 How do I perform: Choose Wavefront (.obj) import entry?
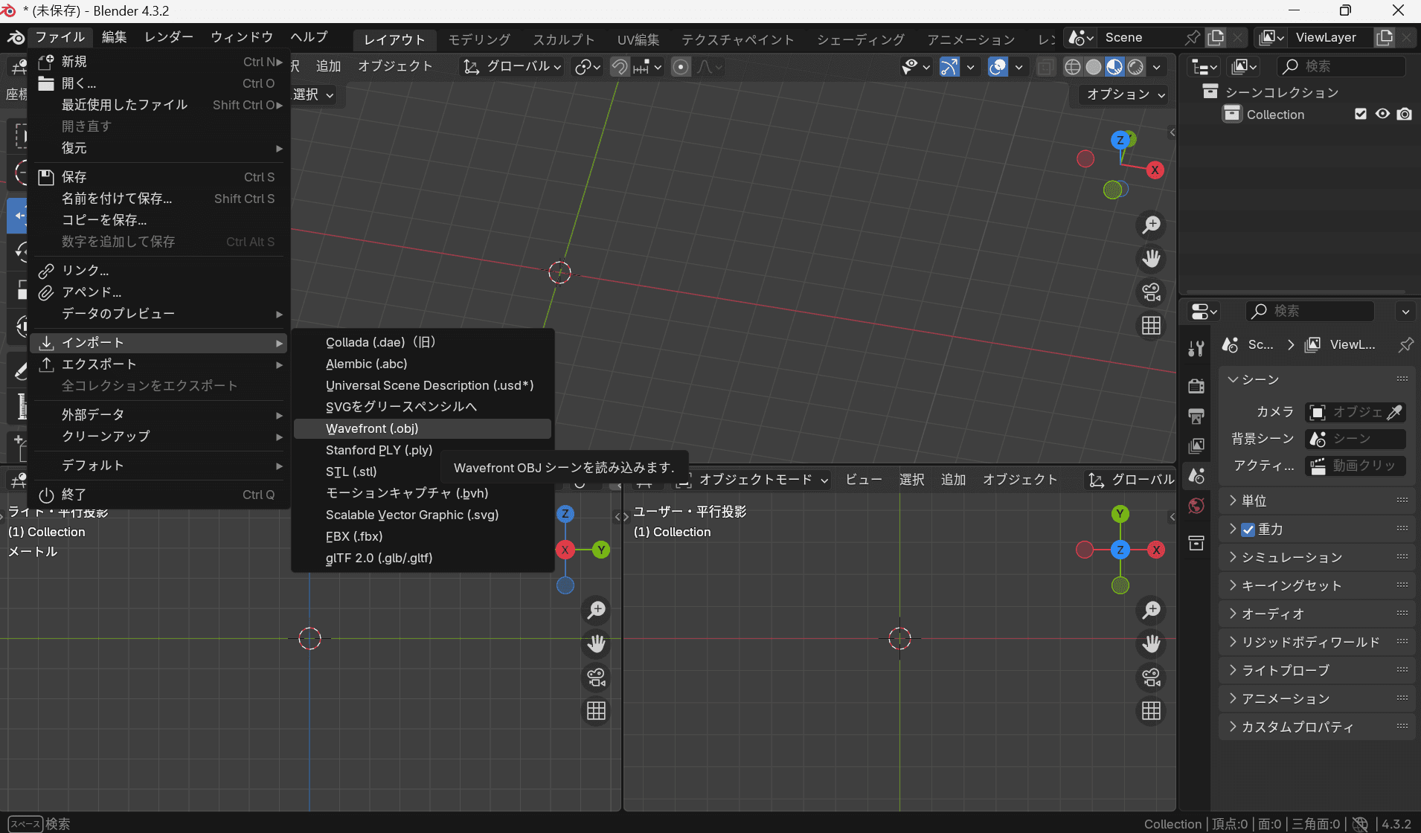pos(372,428)
